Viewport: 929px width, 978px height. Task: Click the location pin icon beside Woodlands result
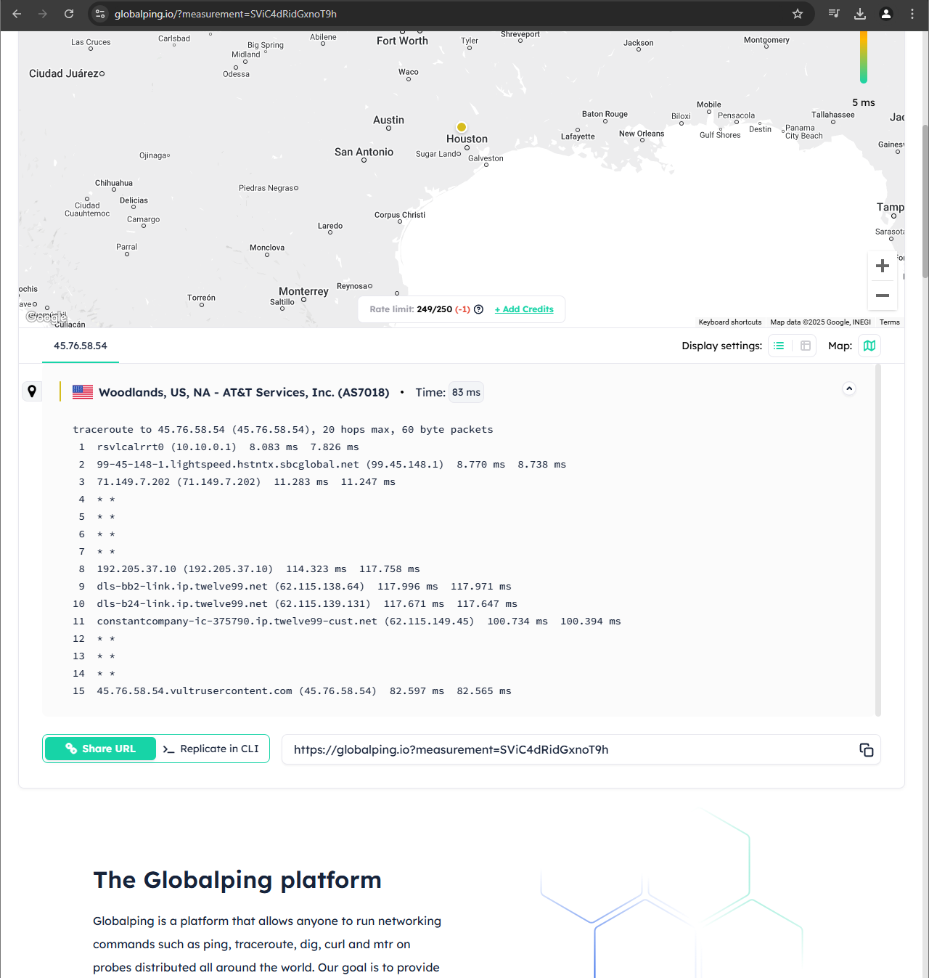click(x=32, y=391)
